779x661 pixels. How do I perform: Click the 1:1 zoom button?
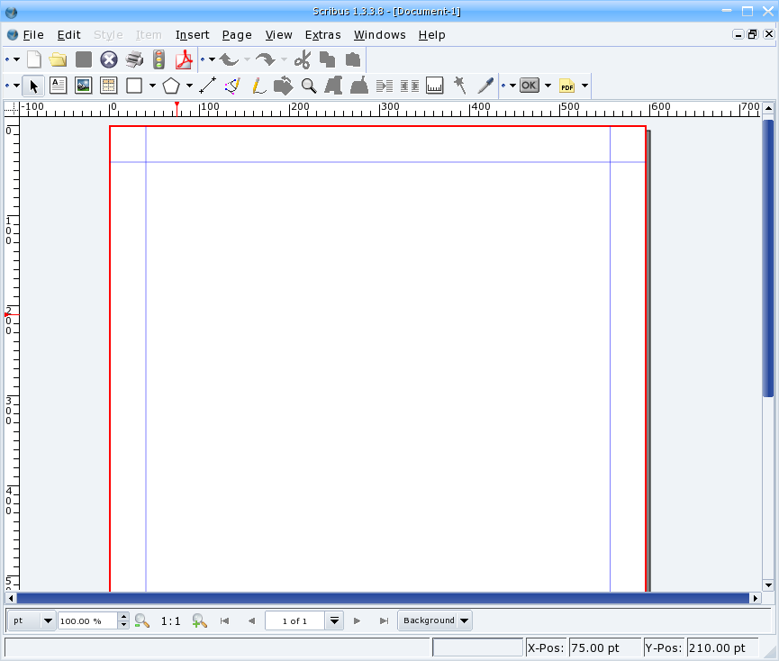(x=170, y=620)
